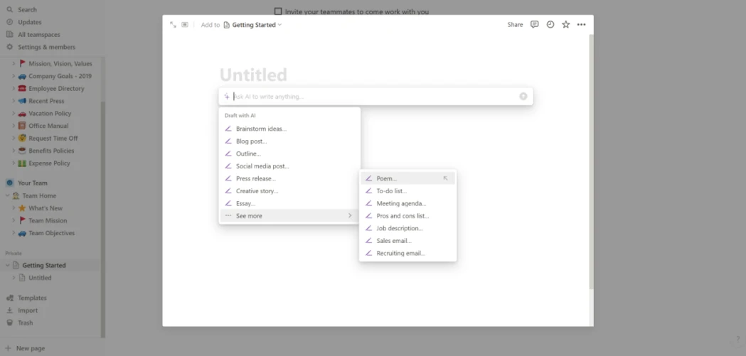Open Updates from the sidebar
The height and width of the screenshot is (356, 746).
pos(29,22)
